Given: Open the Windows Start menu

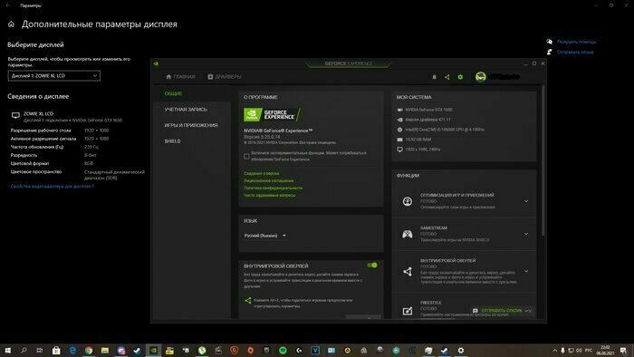Looking at the screenshot, I should pyautogui.click(x=7, y=350).
